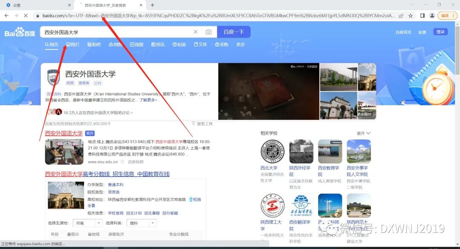Viewport: 460px width, 249px height.
Task: Expand the 相关学校 list with 展开
Action: pyautogui.click(x=363, y=133)
